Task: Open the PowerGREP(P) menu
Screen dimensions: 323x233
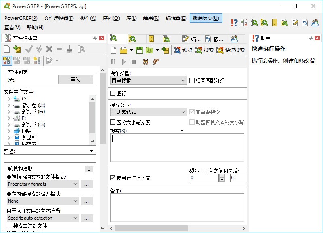Action: tap(21, 18)
